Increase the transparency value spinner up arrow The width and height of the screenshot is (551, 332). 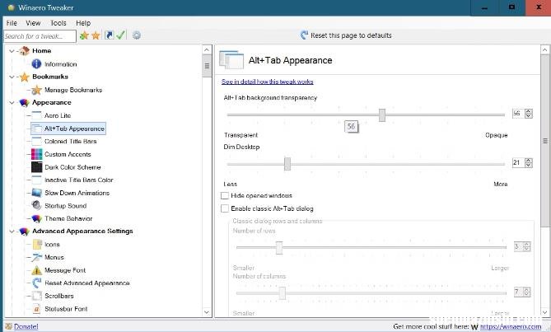click(529, 111)
